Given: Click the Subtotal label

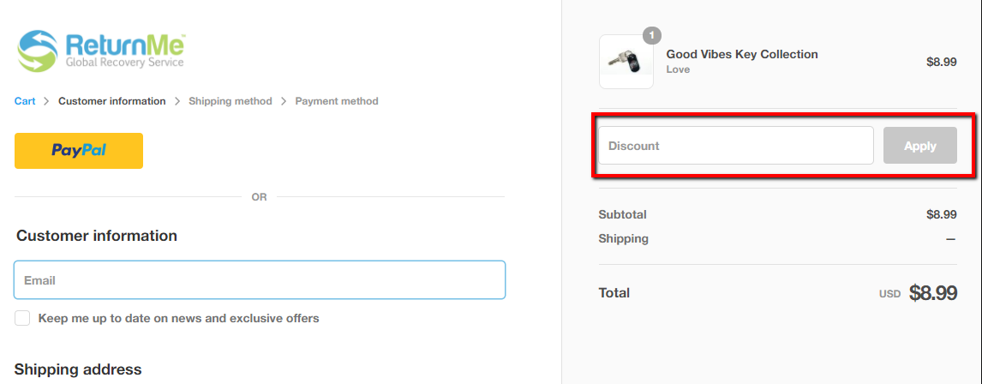Looking at the screenshot, I should [622, 214].
